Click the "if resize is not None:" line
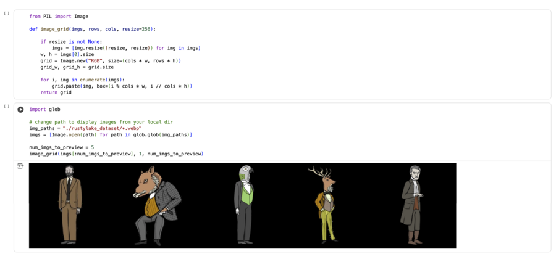Screen dimensions: 556x262 [71, 42]
